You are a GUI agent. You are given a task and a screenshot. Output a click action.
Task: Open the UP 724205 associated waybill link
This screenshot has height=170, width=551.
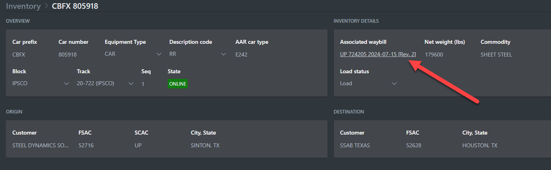click(x=378, y=54)
